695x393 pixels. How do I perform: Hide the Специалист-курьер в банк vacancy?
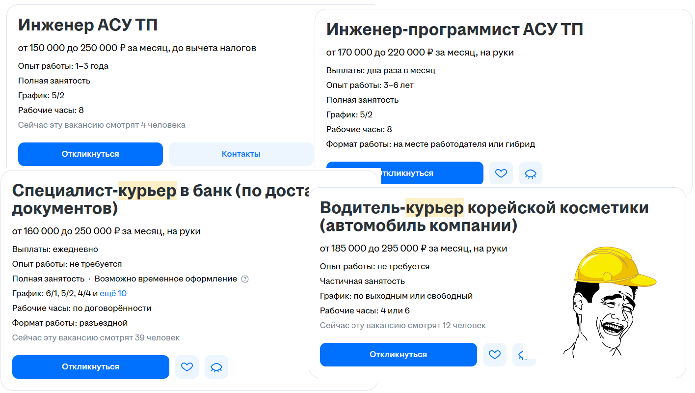[x=216, y=367]
